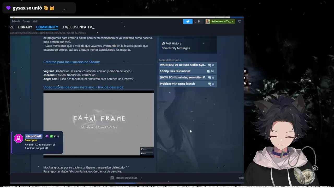
Task: Click comment bubble on HOW TO fix discussion
Action: coord(210,78)
